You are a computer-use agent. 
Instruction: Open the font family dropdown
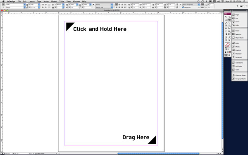24,5
